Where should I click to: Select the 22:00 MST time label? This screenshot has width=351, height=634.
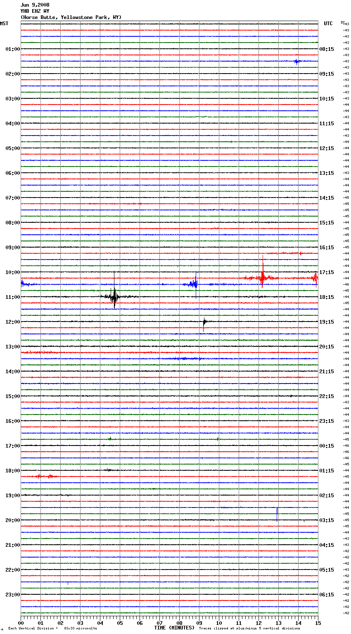click(x=12, y=570)
